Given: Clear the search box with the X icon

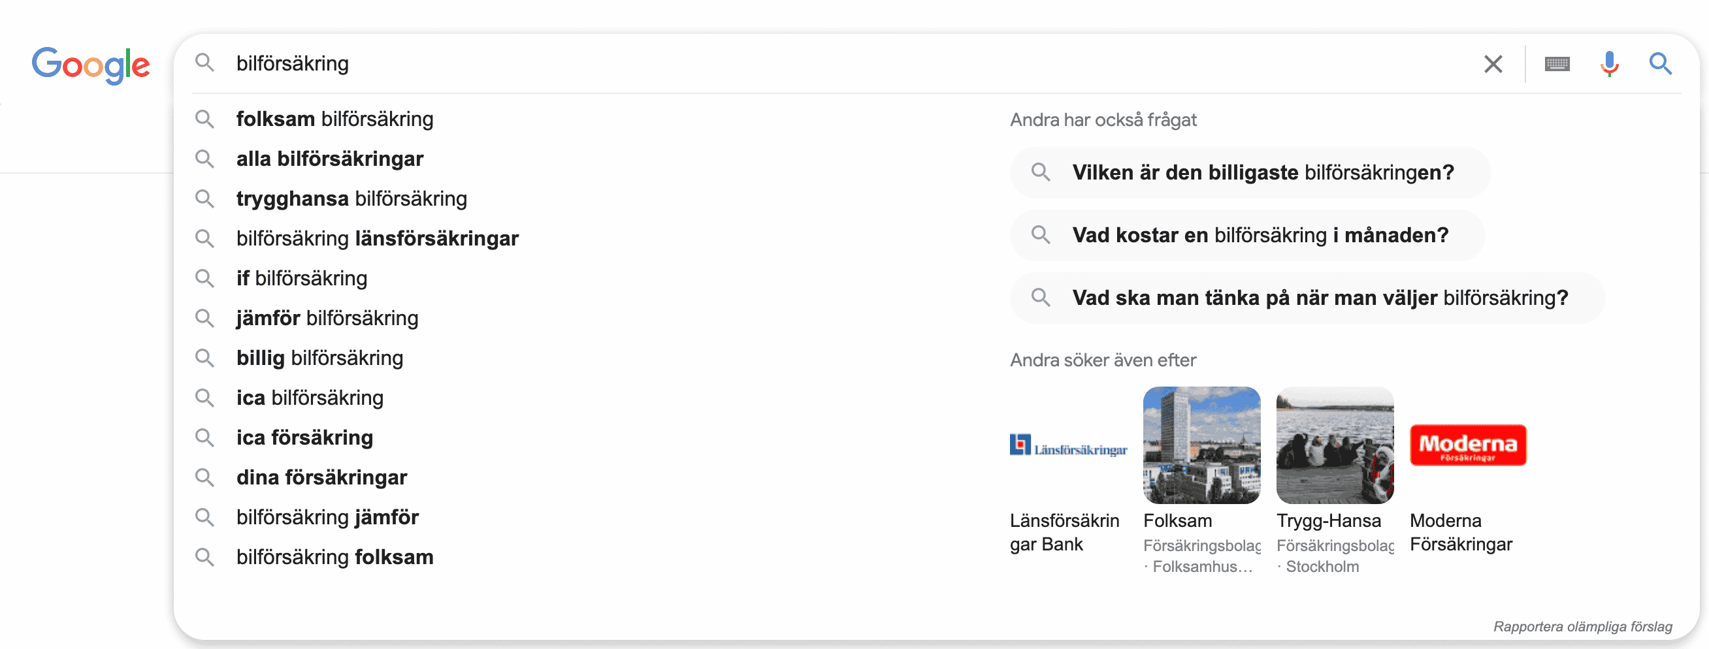Looking at the screenshot, I should (x=1493, y=64).
